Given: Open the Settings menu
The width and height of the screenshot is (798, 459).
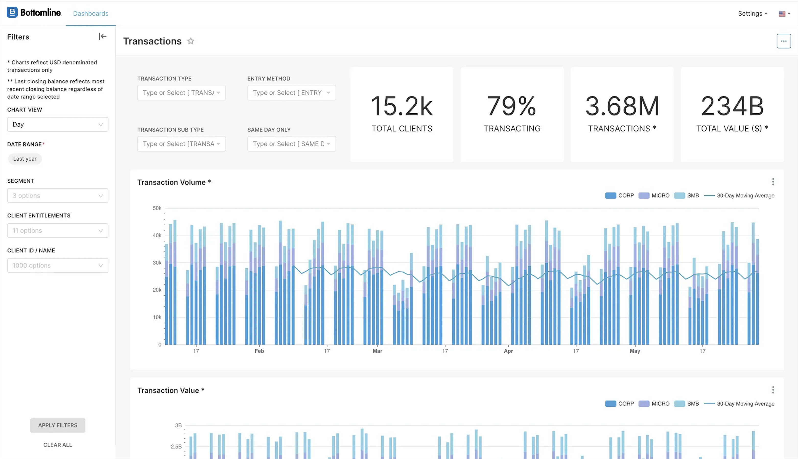Looking at the screenshot, I should (752, 14).
